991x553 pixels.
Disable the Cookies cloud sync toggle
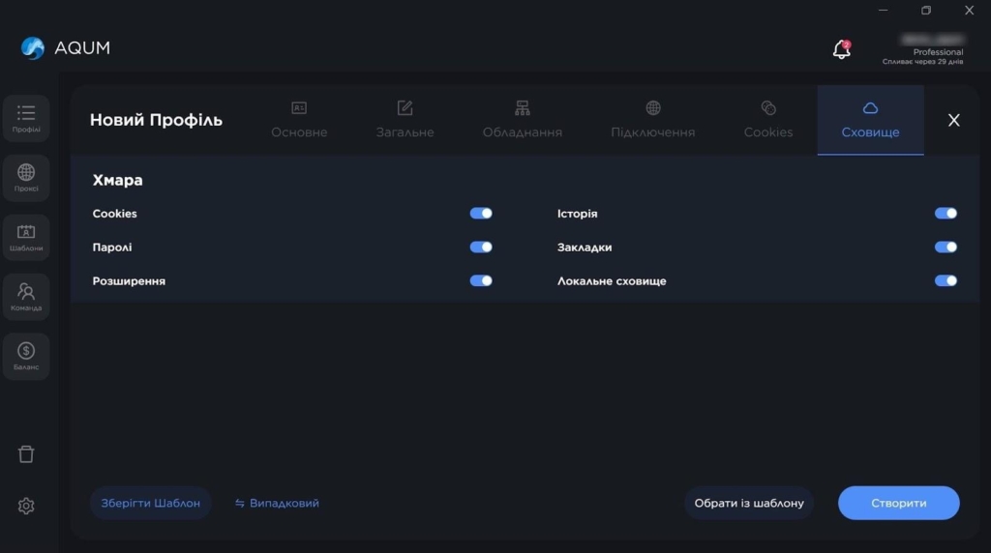(481, 214)
